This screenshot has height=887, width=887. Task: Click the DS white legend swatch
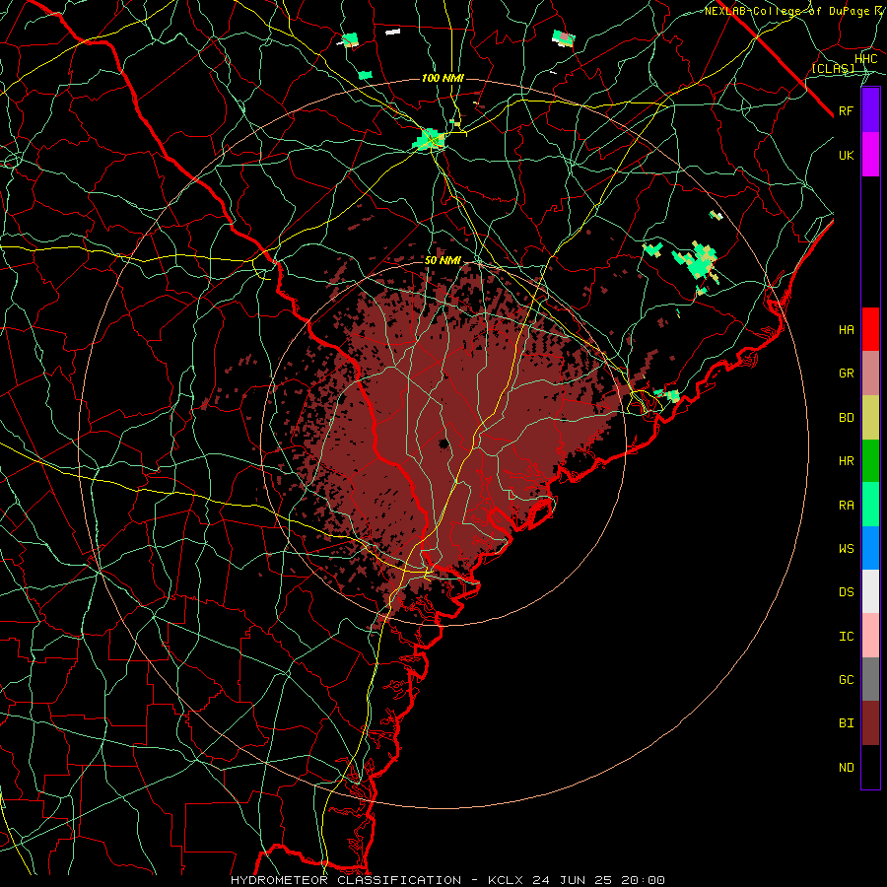870,591
